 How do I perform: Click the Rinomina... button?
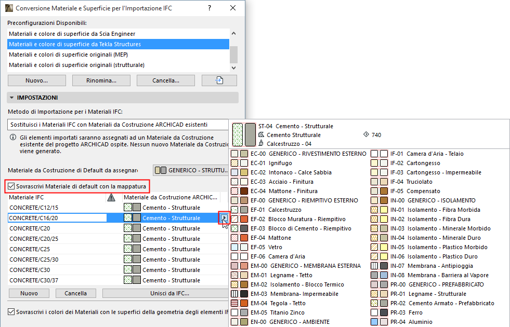click(x=101, y=80)
